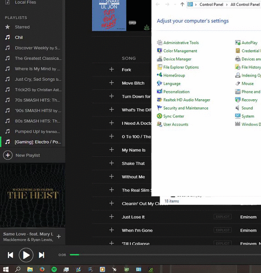Add Shake That with plus icon

click(111, 163)
